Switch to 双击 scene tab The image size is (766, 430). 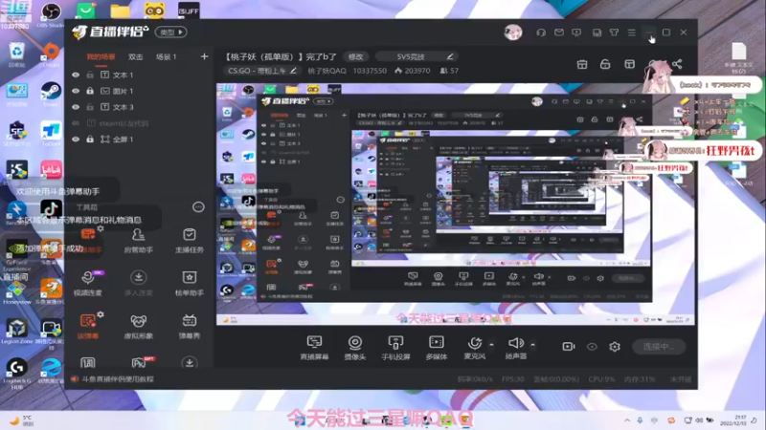135,57
